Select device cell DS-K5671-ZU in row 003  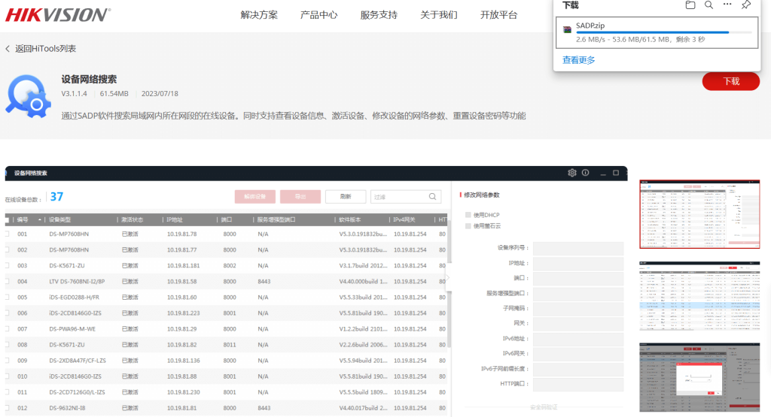[67, 265]
